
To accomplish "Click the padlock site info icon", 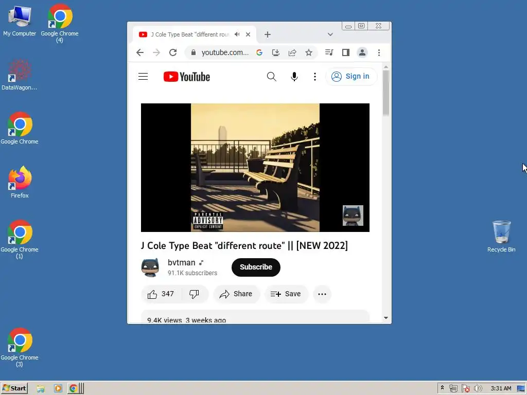I will pyautogui.click(x=194, y=52).
